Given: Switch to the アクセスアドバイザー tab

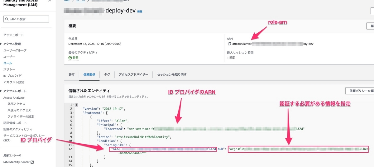Looking at the screenshot, I should point(133,74).
